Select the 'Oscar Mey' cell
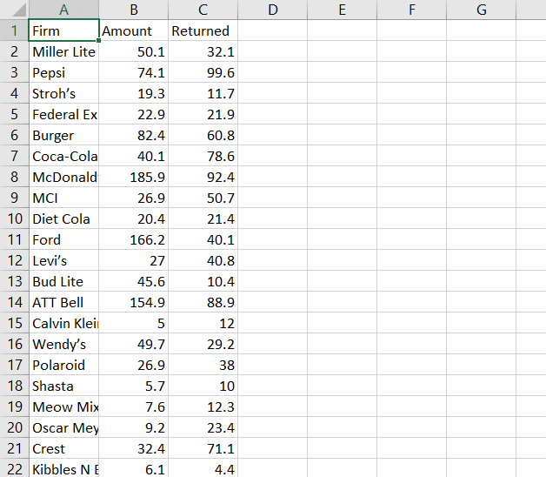Image resolution: width=546 pixels, height=477 pixels. tap(63, 427)
